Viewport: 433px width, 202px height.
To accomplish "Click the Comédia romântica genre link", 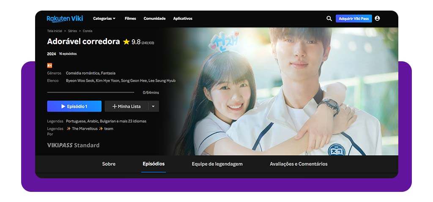I will [82, 73].
